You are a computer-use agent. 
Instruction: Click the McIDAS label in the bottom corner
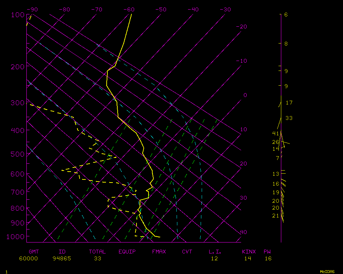point(327,271)
